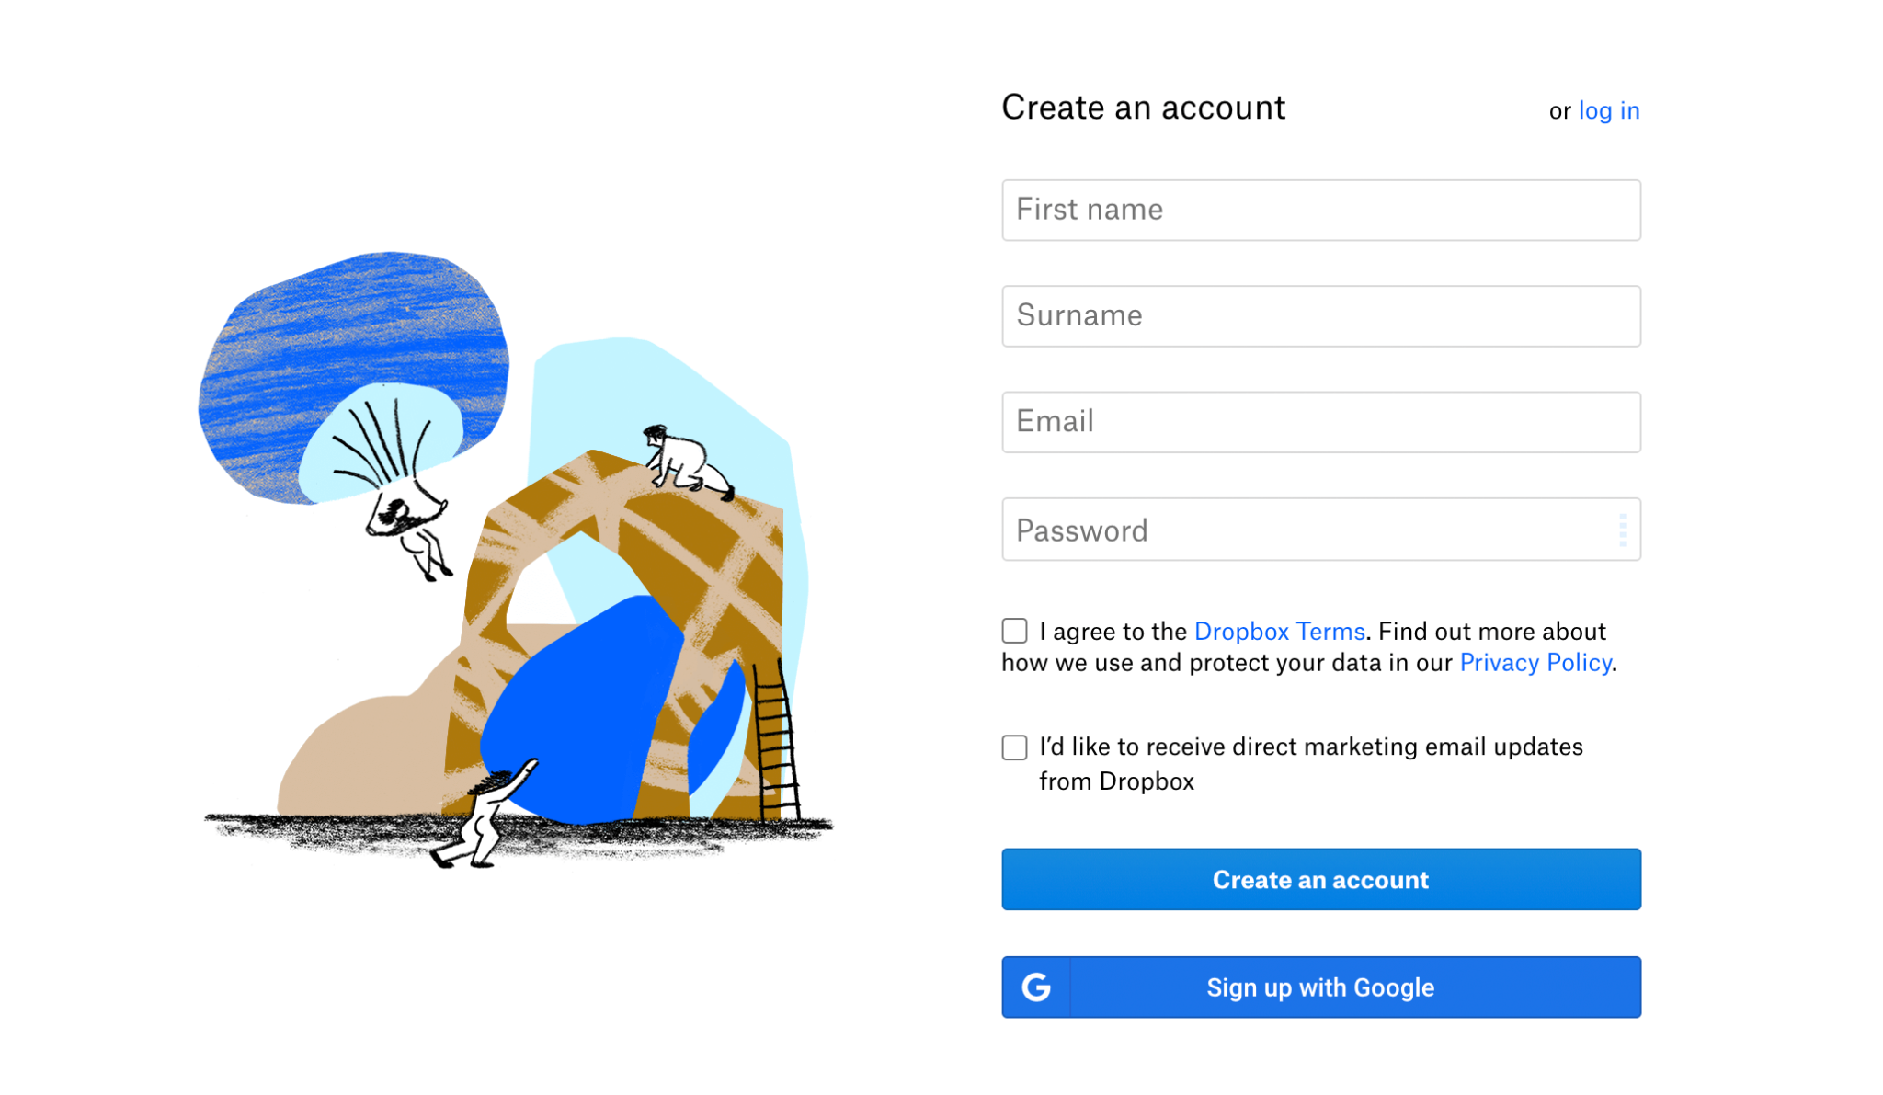1883x1095 pixels.
Task: Click the Google G icon
Action: (x=1035, y=987)
